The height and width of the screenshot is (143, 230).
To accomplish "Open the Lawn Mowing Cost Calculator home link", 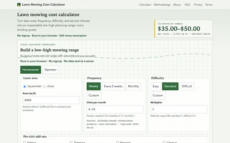I will 41,5.
